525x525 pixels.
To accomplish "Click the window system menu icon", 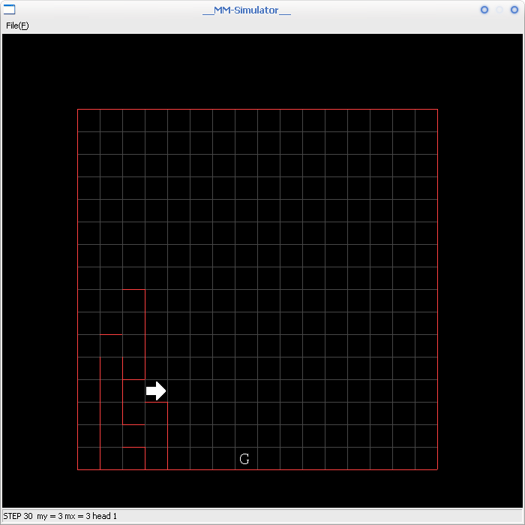I will (x=9, y=10).
